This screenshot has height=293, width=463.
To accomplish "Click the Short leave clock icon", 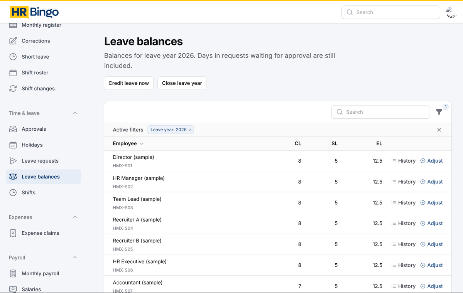I will click(x=13, y=57).
